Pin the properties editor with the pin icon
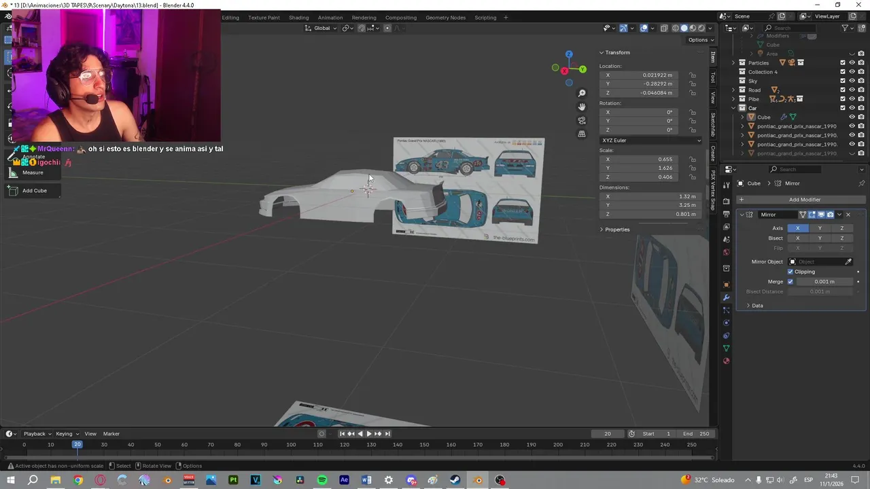 coord(862,183)
